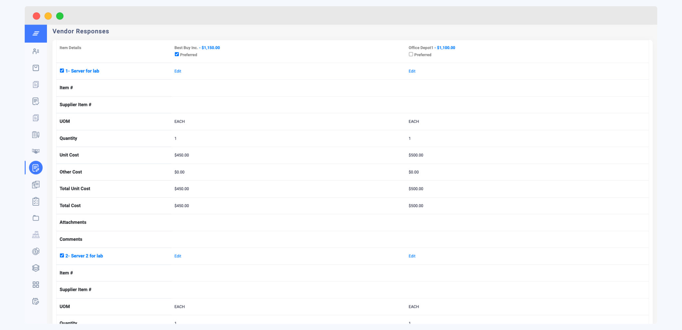
Task: Open the invoices icon in the sidebar
Action: 36,84
